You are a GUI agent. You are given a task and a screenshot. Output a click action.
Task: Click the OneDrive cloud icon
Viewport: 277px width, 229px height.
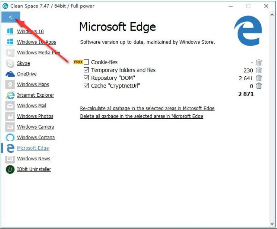pos(10,74)
